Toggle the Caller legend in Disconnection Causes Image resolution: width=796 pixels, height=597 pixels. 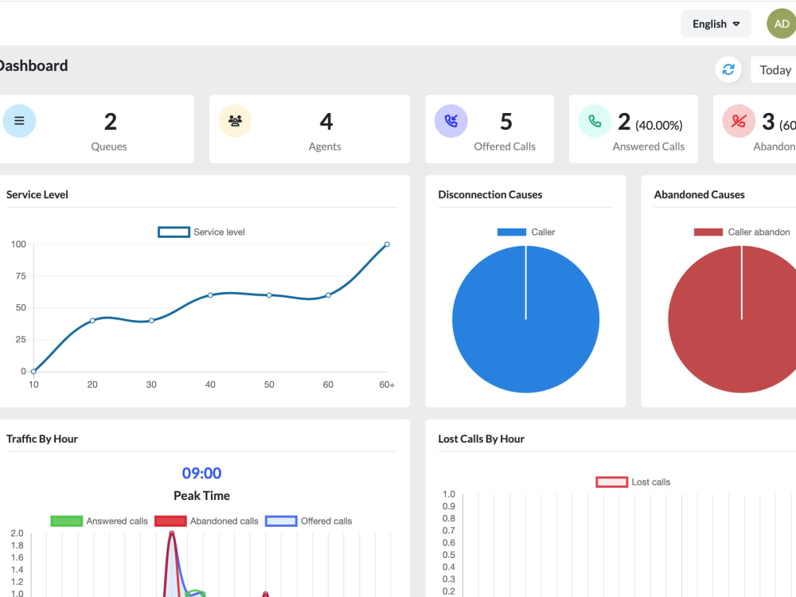tap(526, 232)
